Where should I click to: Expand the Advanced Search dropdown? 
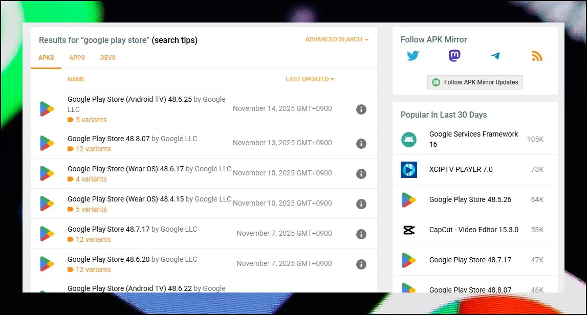point(337,39)
